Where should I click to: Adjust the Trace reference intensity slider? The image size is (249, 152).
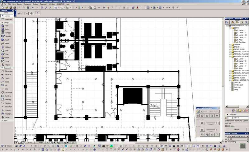212,123
